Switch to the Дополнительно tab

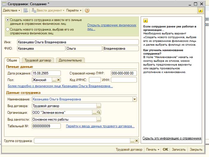pos(70,60)
